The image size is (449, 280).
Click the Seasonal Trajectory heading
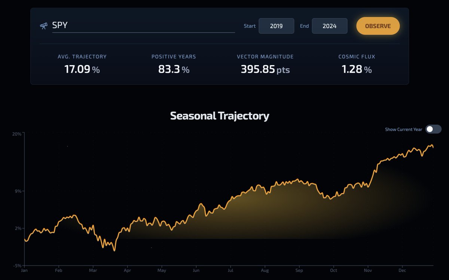(x=220, y=116)
